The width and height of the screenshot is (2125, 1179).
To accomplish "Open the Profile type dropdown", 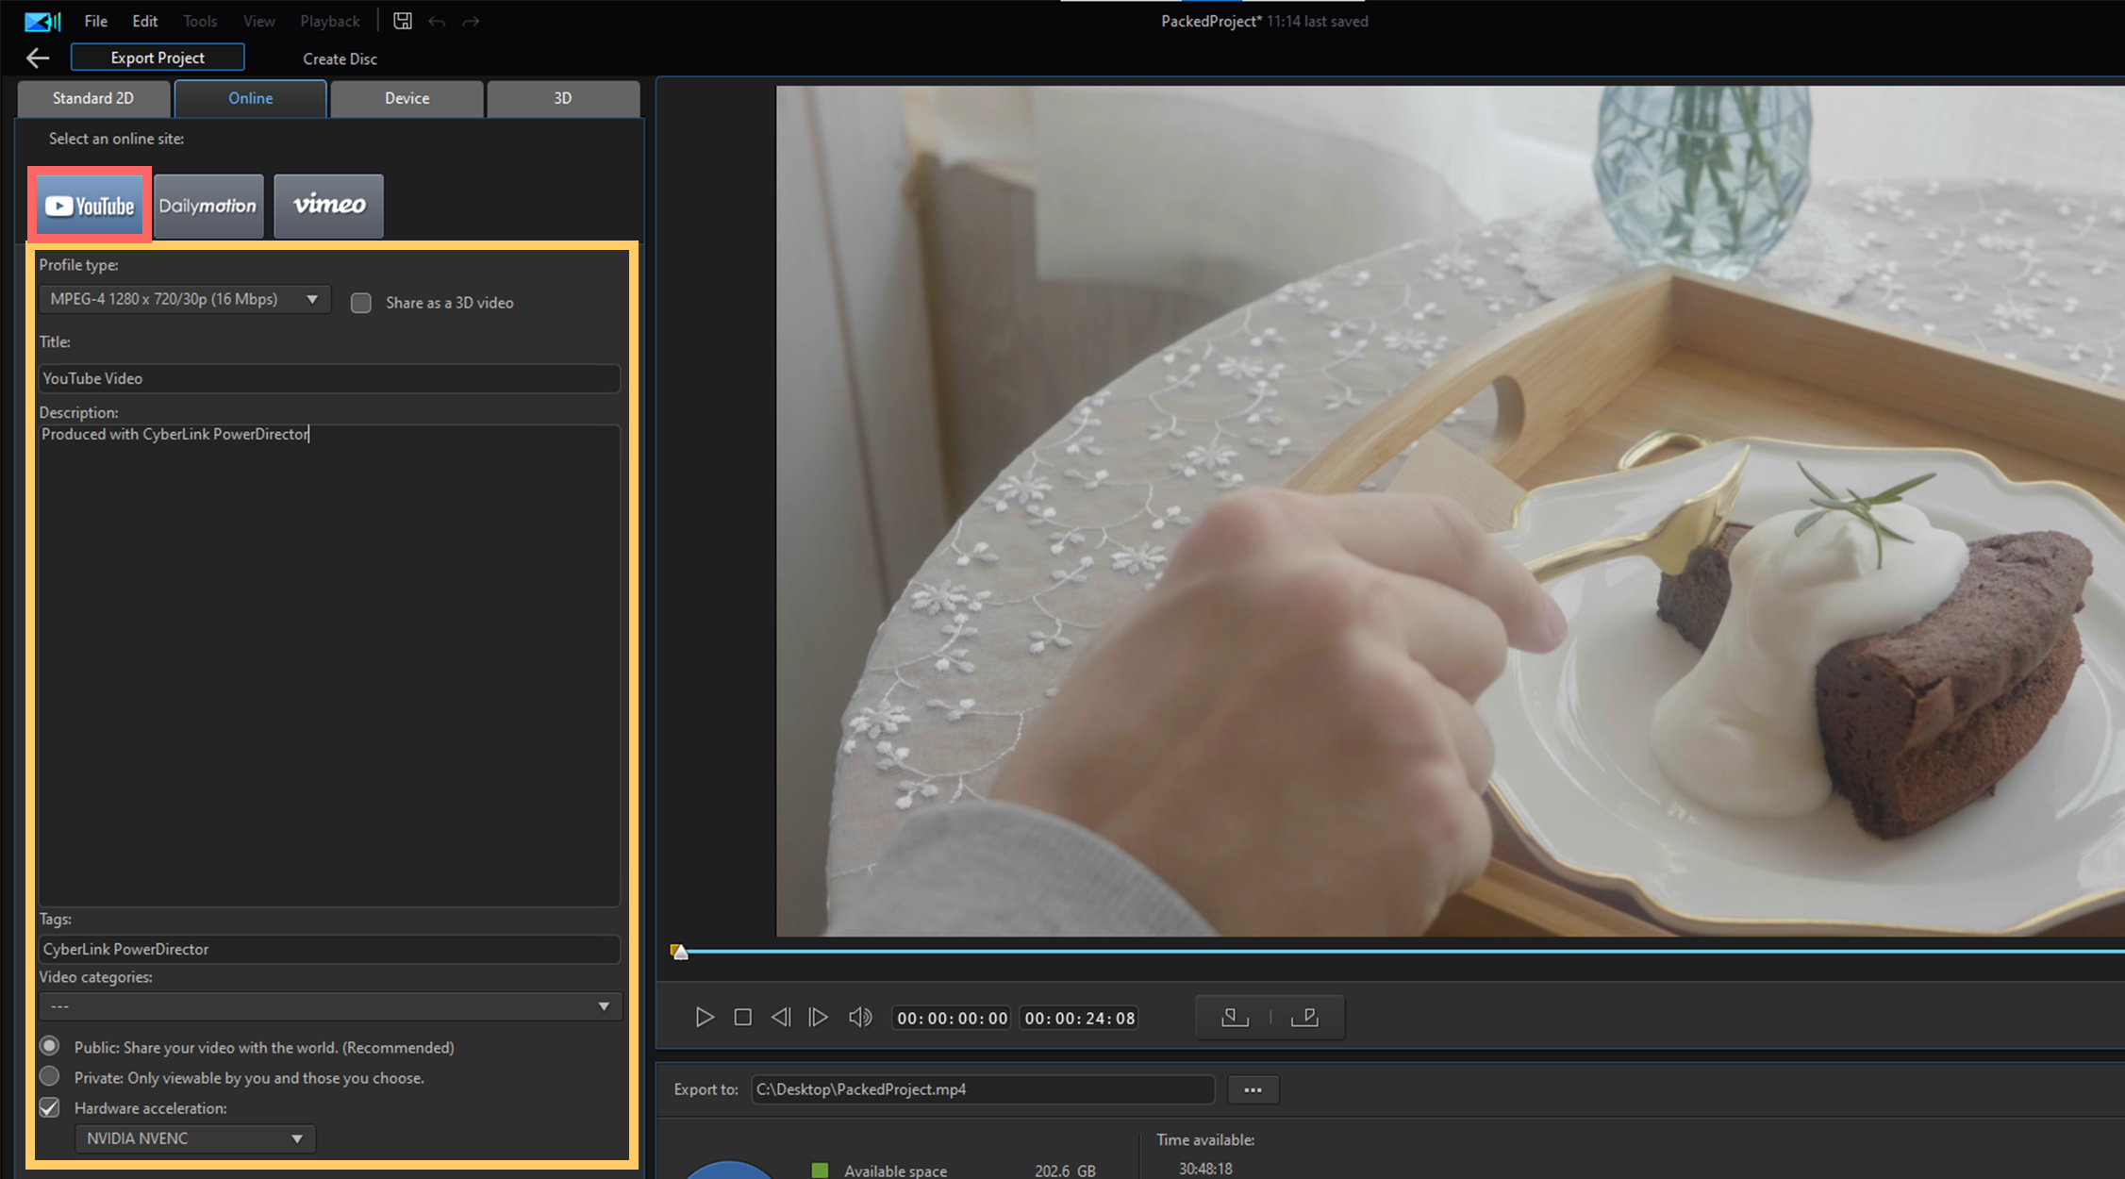I will click(184, 299).
